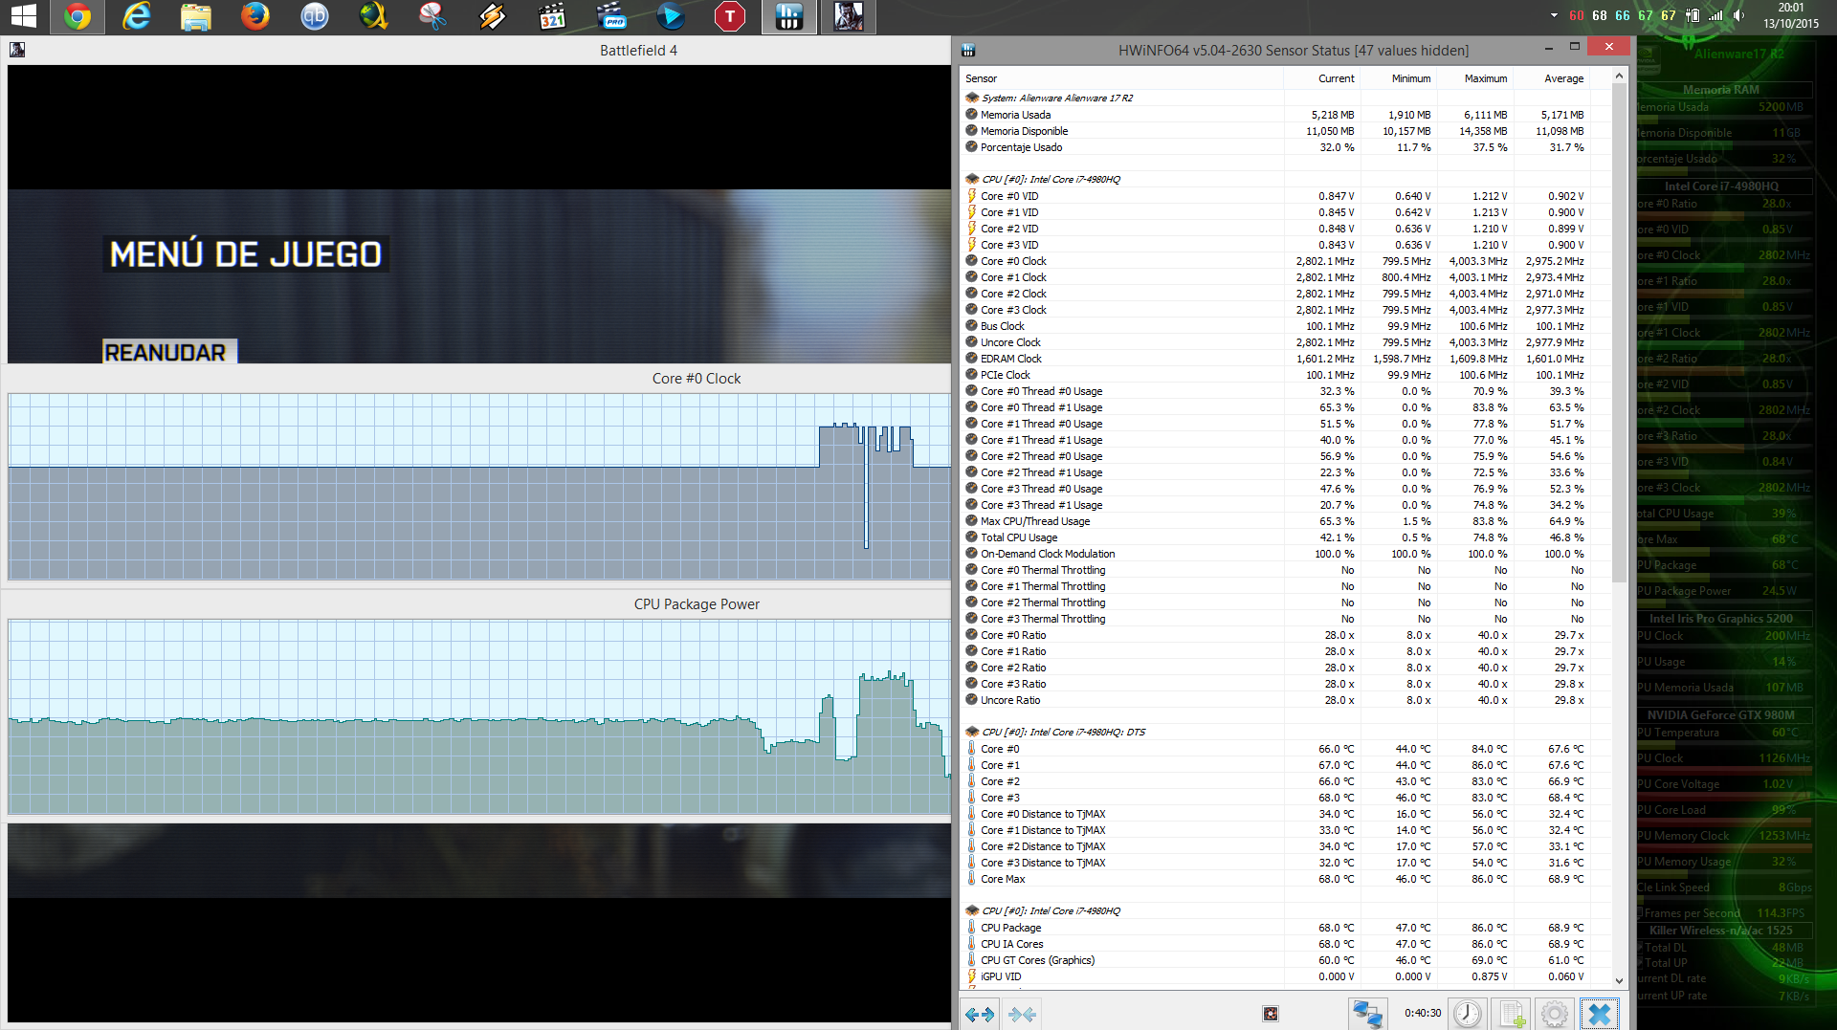This screenshot has width=1837, height=1030.
Task: Open the Windows Start button
Action: (x=23, y=16)
